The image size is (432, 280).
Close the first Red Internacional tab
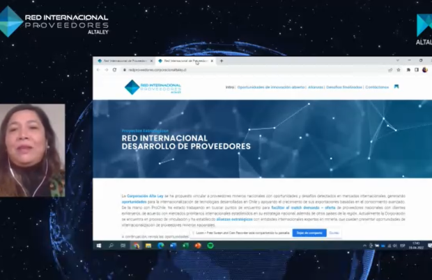pyautogui.click(x=151, y=61)
